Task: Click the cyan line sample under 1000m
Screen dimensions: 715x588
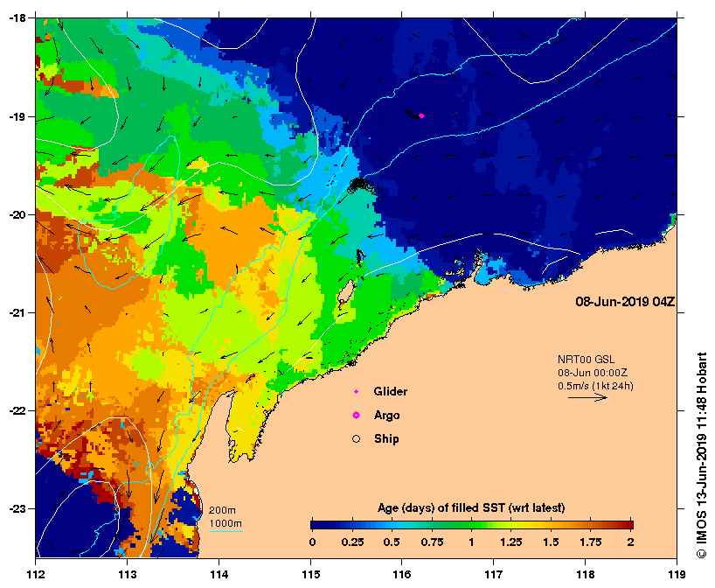Action: coord(226,531)
